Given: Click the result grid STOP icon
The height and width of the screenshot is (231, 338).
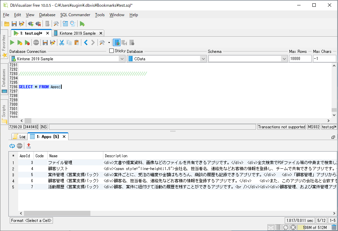Looking at the screenshot, I should [x=20, y=146].
